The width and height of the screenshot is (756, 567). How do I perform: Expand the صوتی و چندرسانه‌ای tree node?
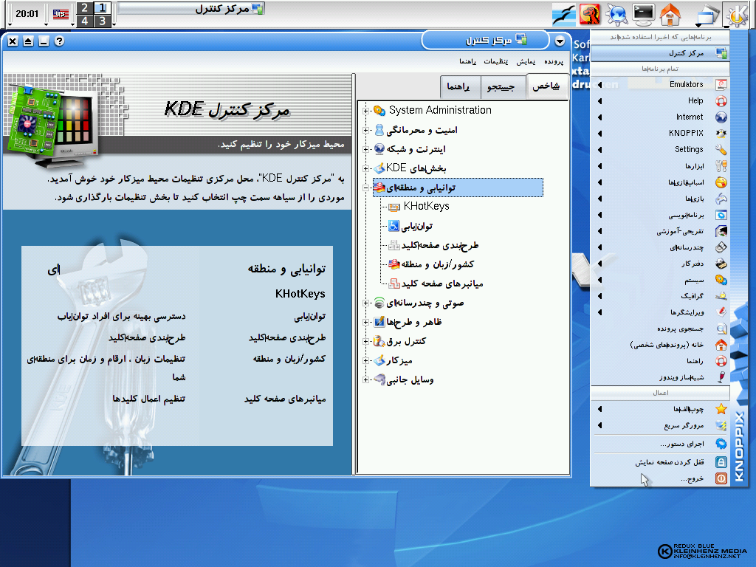(x=365, y=303)
